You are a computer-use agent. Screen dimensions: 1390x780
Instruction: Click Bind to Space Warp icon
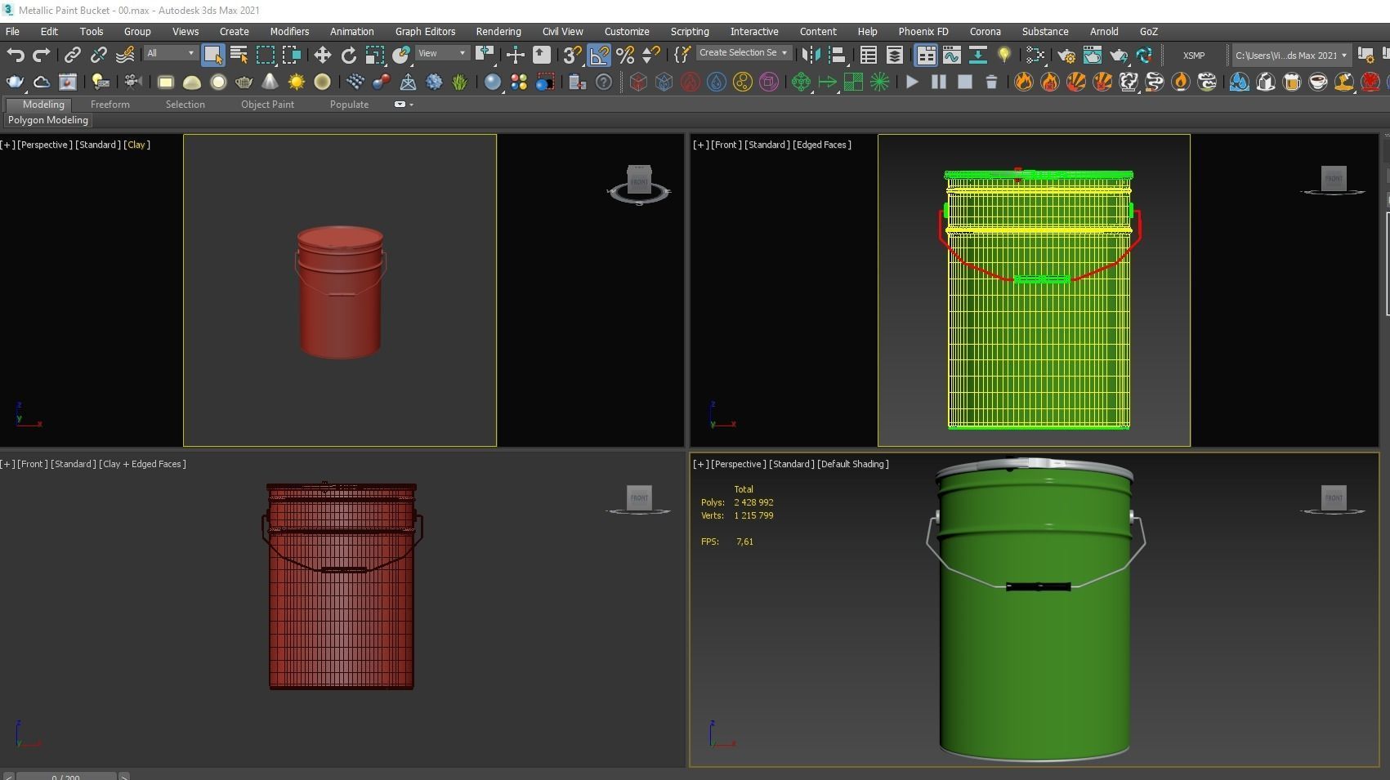[125, 55]
